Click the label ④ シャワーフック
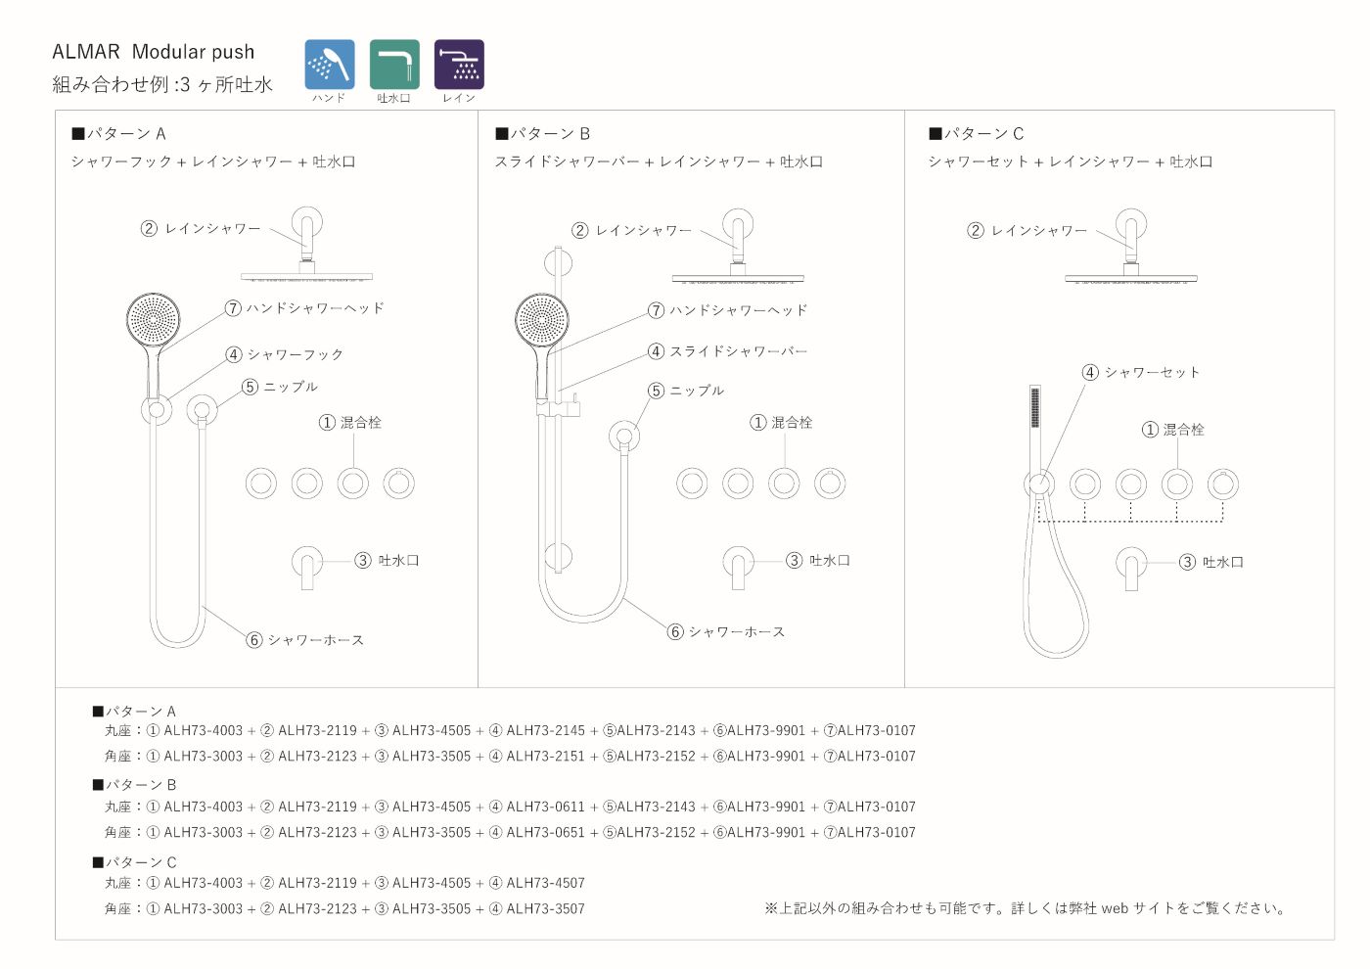Viewport: 1370px width, 969px height. (285, 354)
